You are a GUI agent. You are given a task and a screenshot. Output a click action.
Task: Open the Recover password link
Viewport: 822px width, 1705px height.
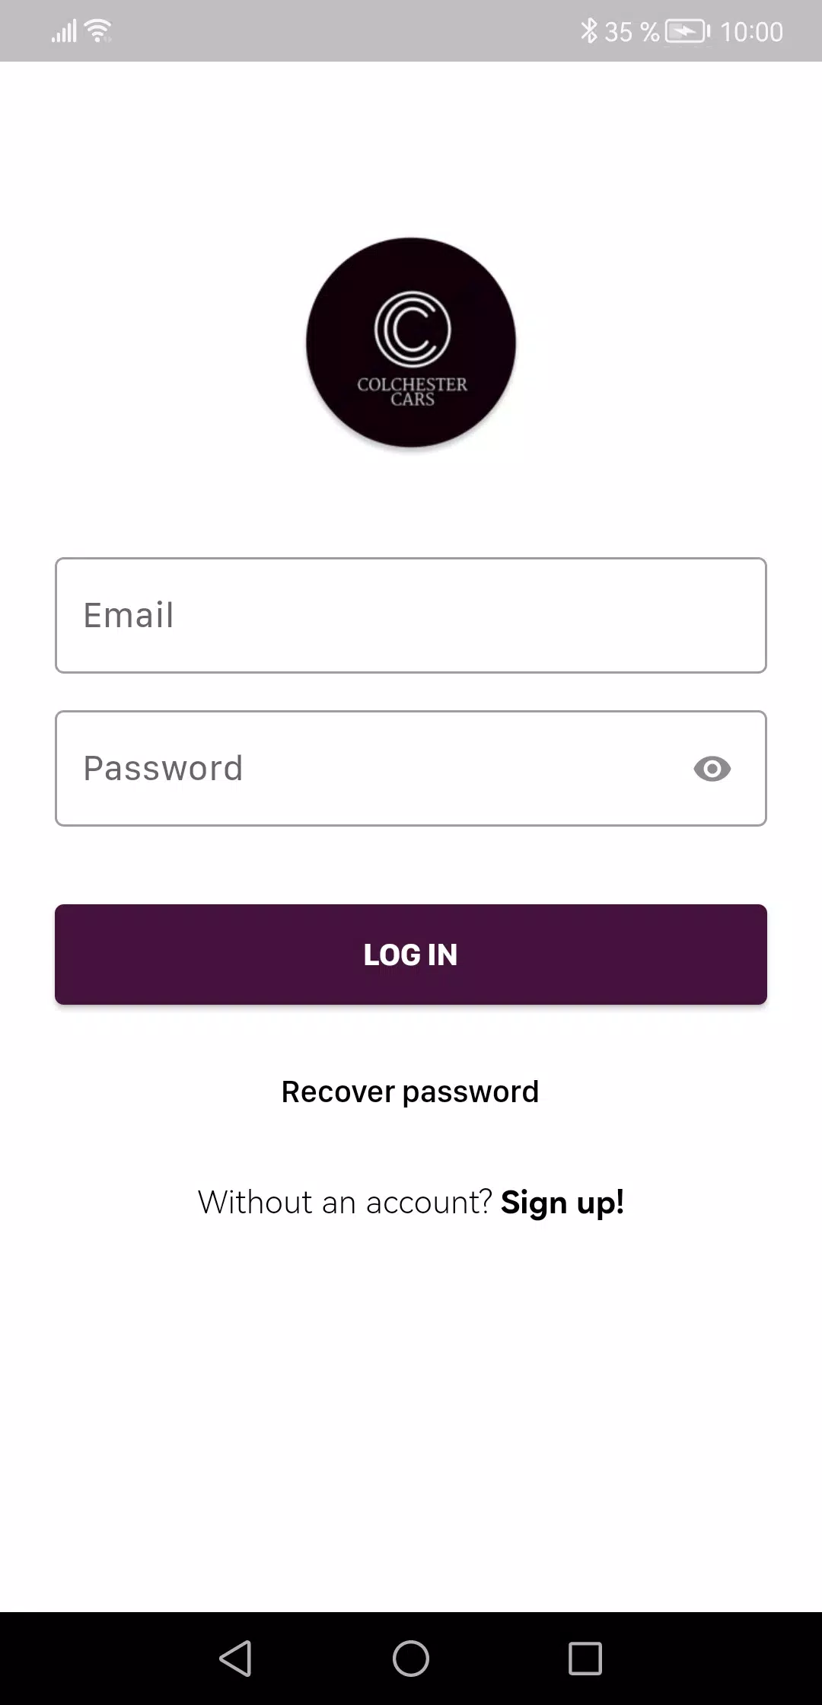[410, 1092]
